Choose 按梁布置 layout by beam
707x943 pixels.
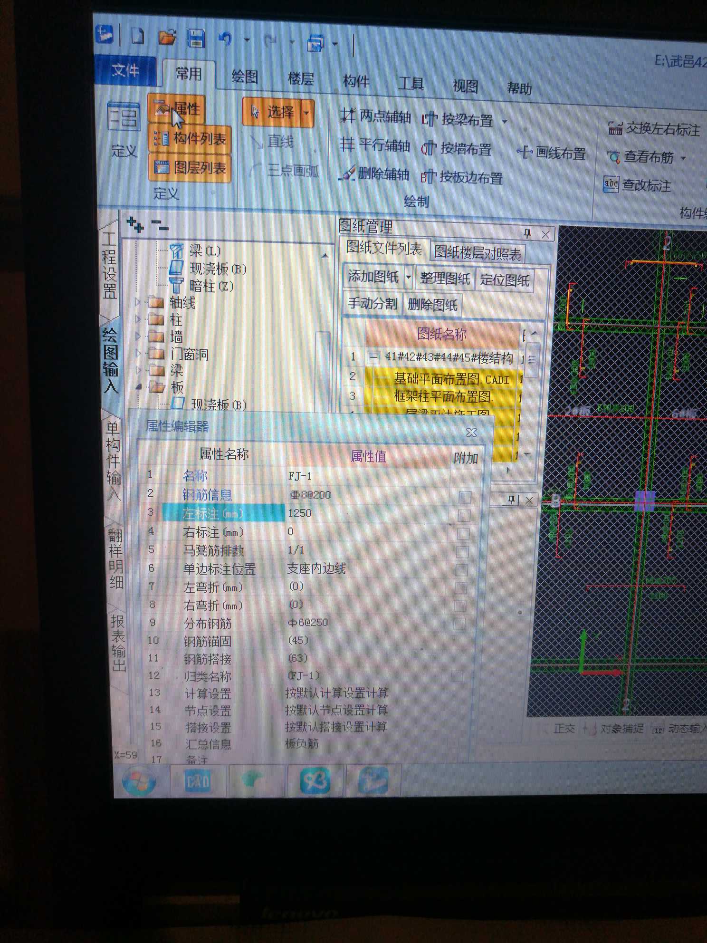point(458,120)
